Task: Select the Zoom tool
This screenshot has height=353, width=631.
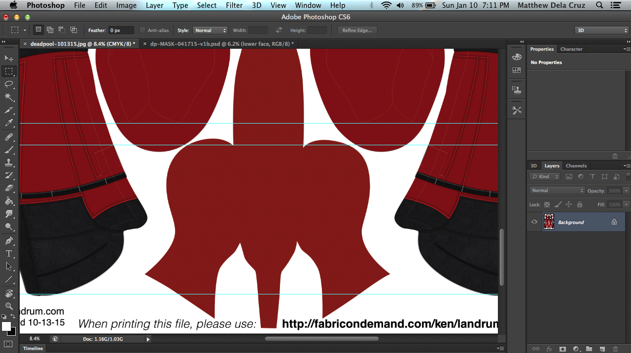Action: tap(9, 306)
